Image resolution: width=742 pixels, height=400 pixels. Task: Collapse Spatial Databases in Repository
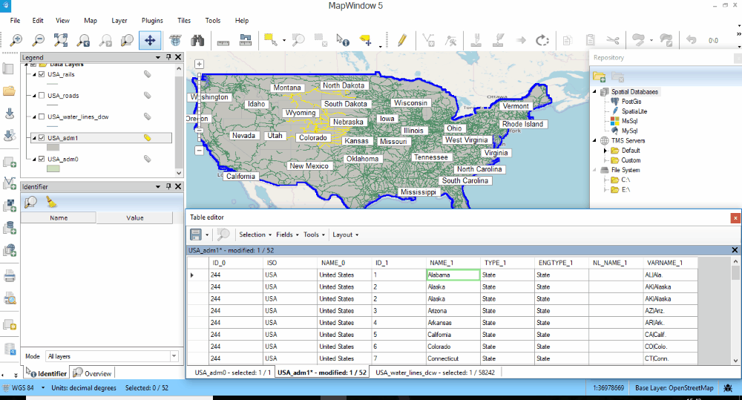[x=595, y=91]
